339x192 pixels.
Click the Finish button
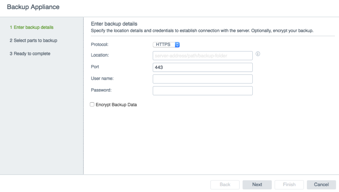click(289, 185)
